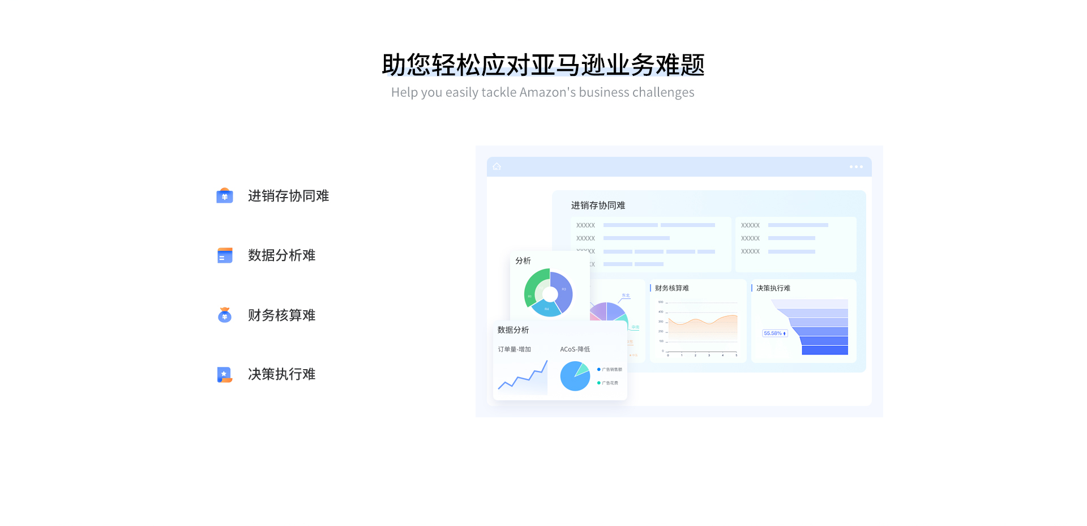1087x526 pixels.
Task: Click the 广告销售额 legend item
Action: point(610,370)
